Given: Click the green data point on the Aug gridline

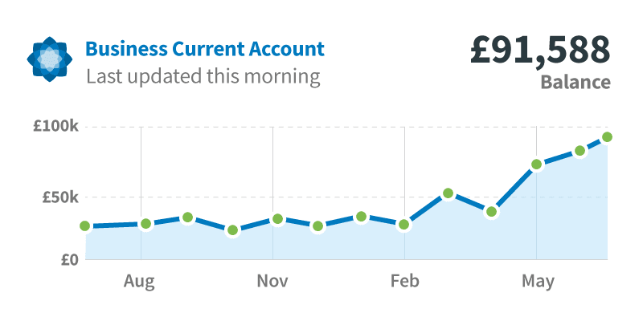Looking at the screenshot, I should pos(145,224).
